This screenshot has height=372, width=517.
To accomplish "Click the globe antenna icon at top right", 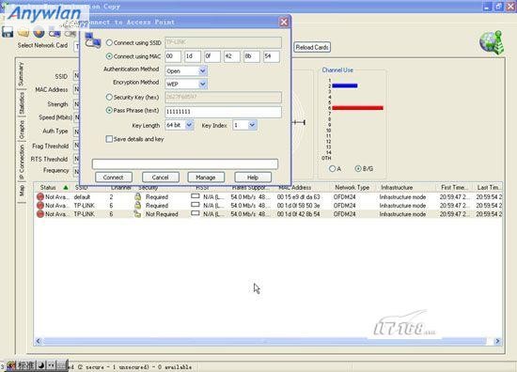I will pyautogui.click(x=492, y=42).
